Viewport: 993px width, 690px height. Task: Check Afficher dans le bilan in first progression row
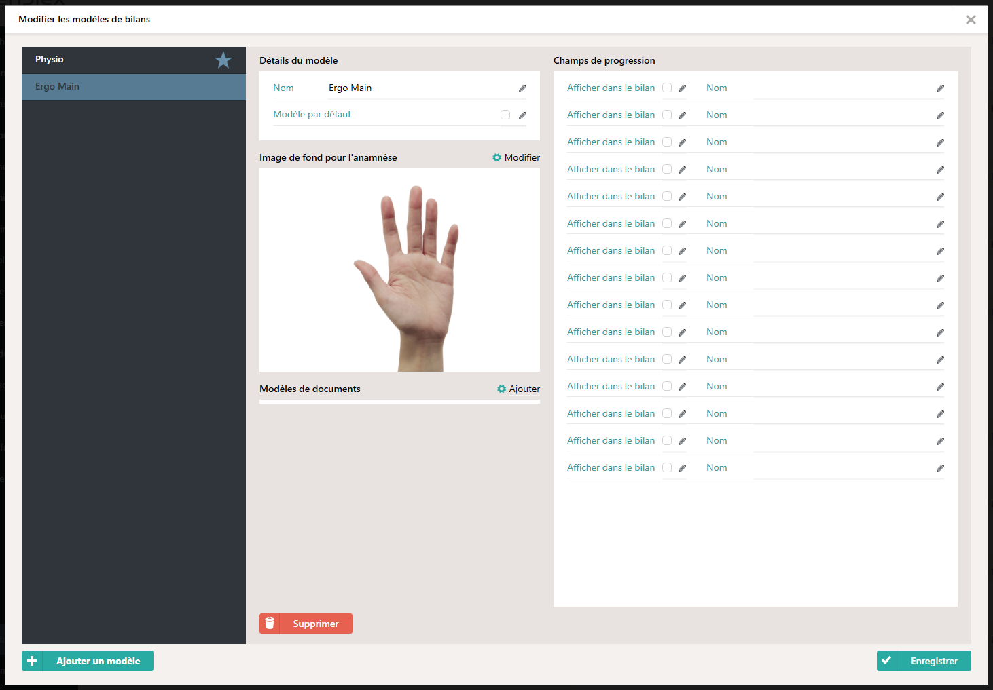click(667, 88)
